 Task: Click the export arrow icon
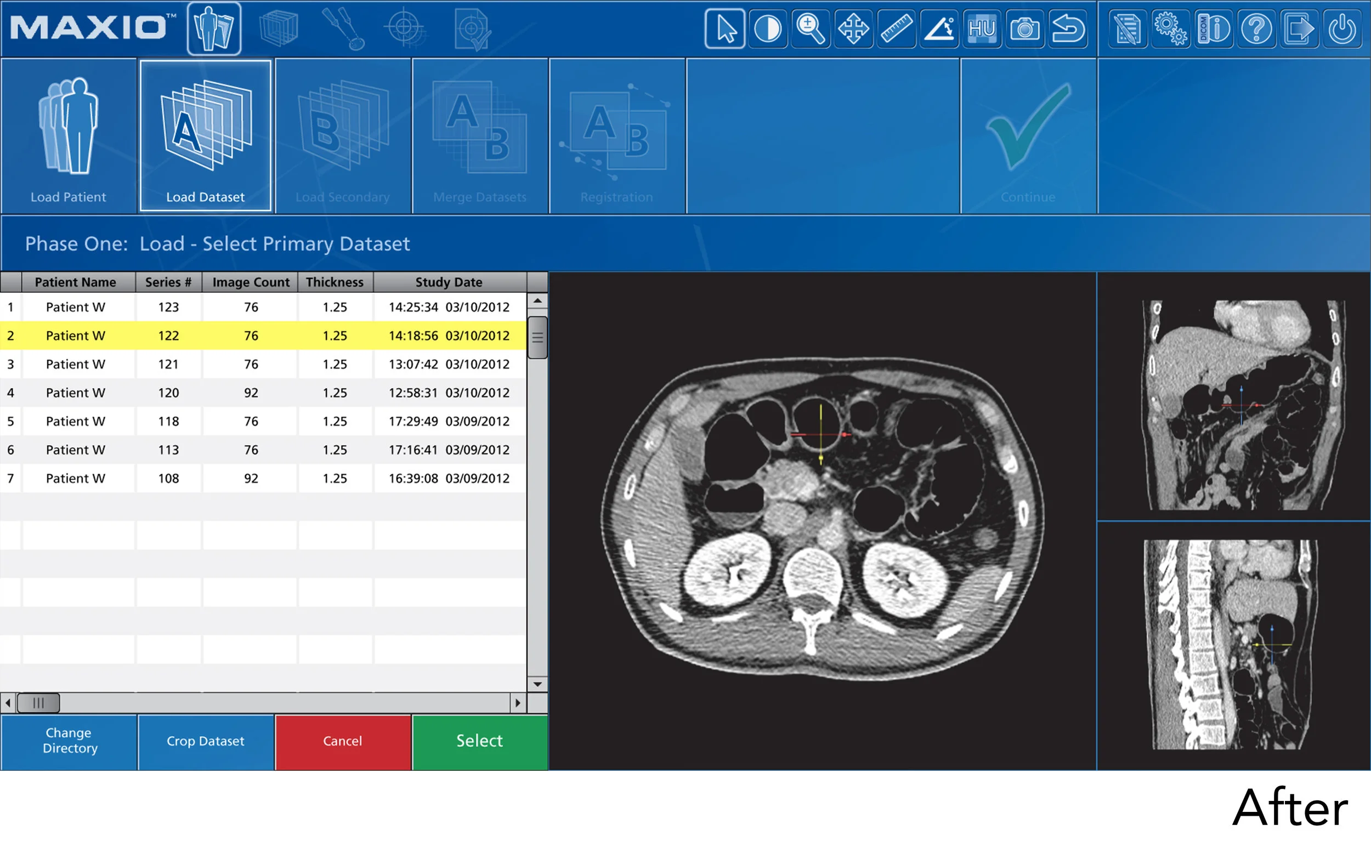point(1299,28)
